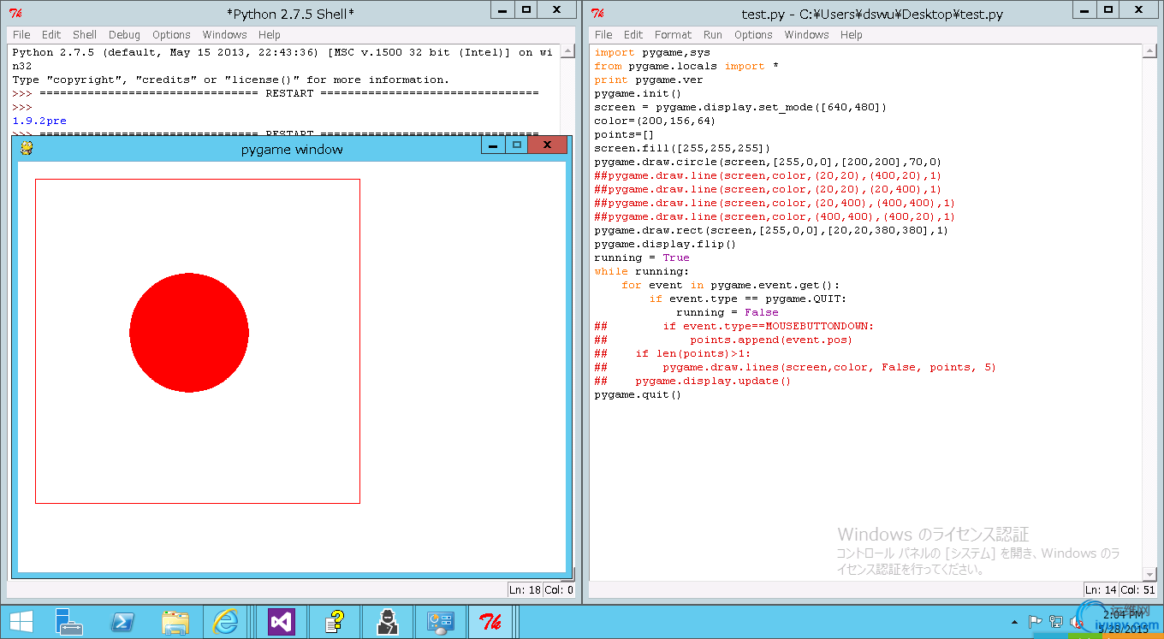
Task: Click the 'pygame.init()' line
Action: [x=638, y=93]
